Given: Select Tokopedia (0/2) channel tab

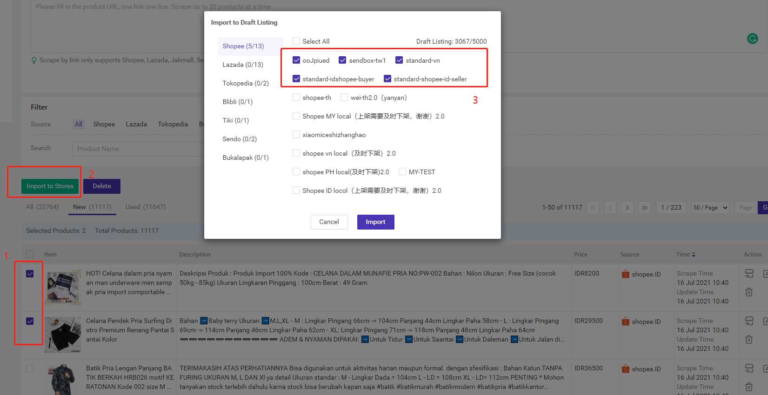Looking at the screenshot, I should (x=250, y=84).
